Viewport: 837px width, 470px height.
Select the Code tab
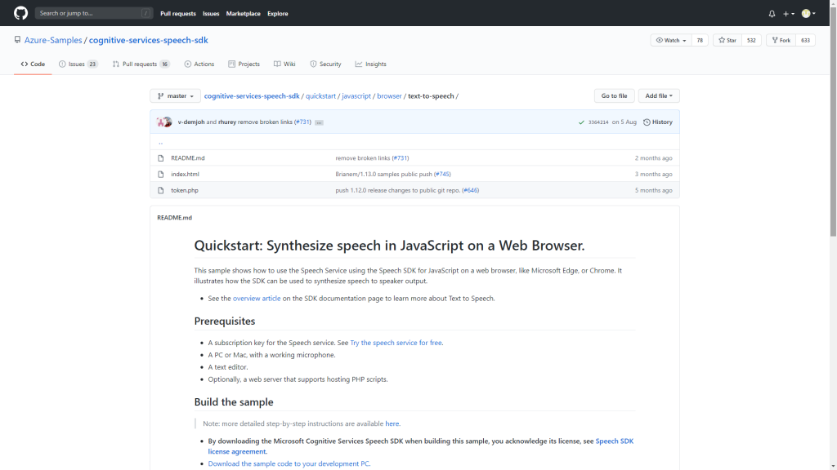(x=33, y=64)
